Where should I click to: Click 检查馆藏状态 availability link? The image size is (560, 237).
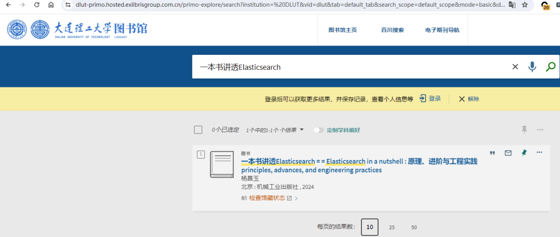(267, 198)
